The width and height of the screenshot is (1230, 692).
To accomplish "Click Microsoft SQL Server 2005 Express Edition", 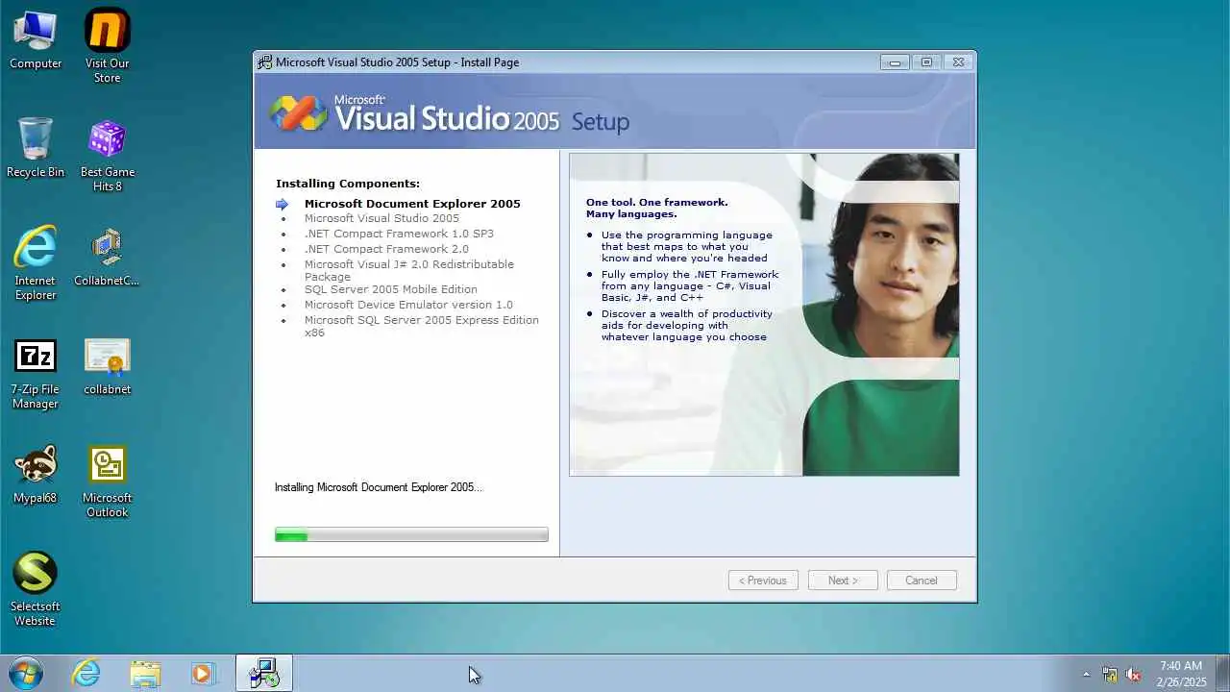I will point(422,326).
